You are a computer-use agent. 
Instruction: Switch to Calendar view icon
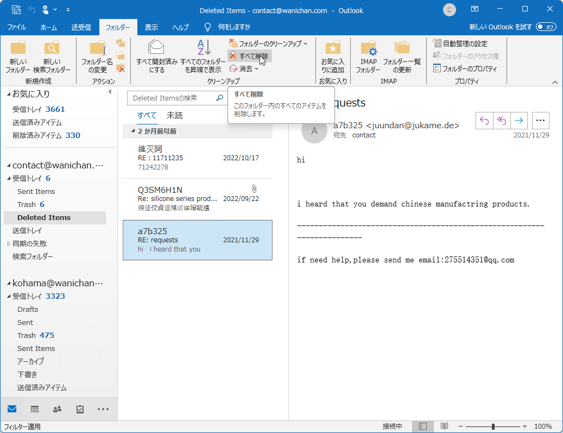tap(35, 409)
